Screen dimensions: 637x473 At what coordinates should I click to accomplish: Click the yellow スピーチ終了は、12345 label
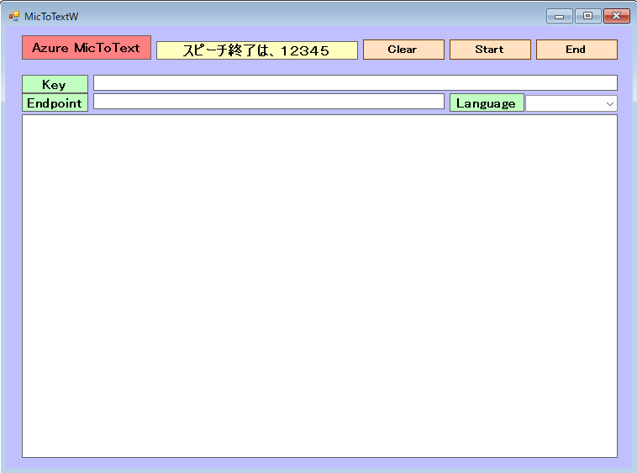tap(256, 50)
